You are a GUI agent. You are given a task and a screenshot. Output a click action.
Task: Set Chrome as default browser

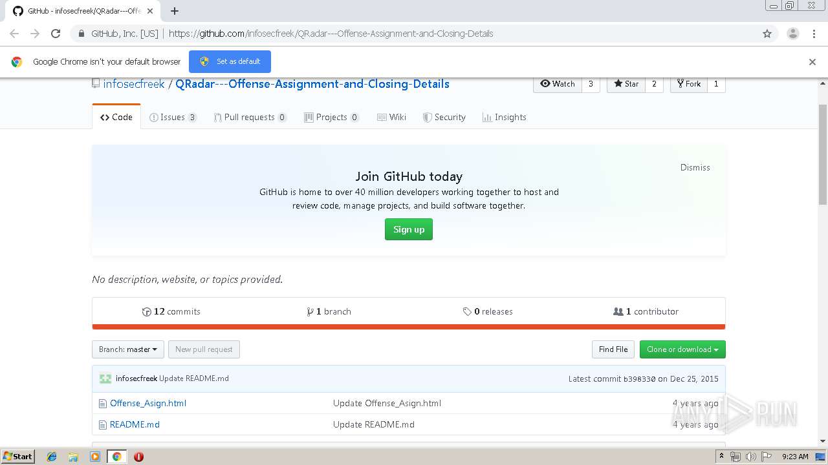(x=230, y=61)
